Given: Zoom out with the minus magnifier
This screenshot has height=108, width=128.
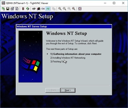Looking at the screenshot, I should coord(64,9).
